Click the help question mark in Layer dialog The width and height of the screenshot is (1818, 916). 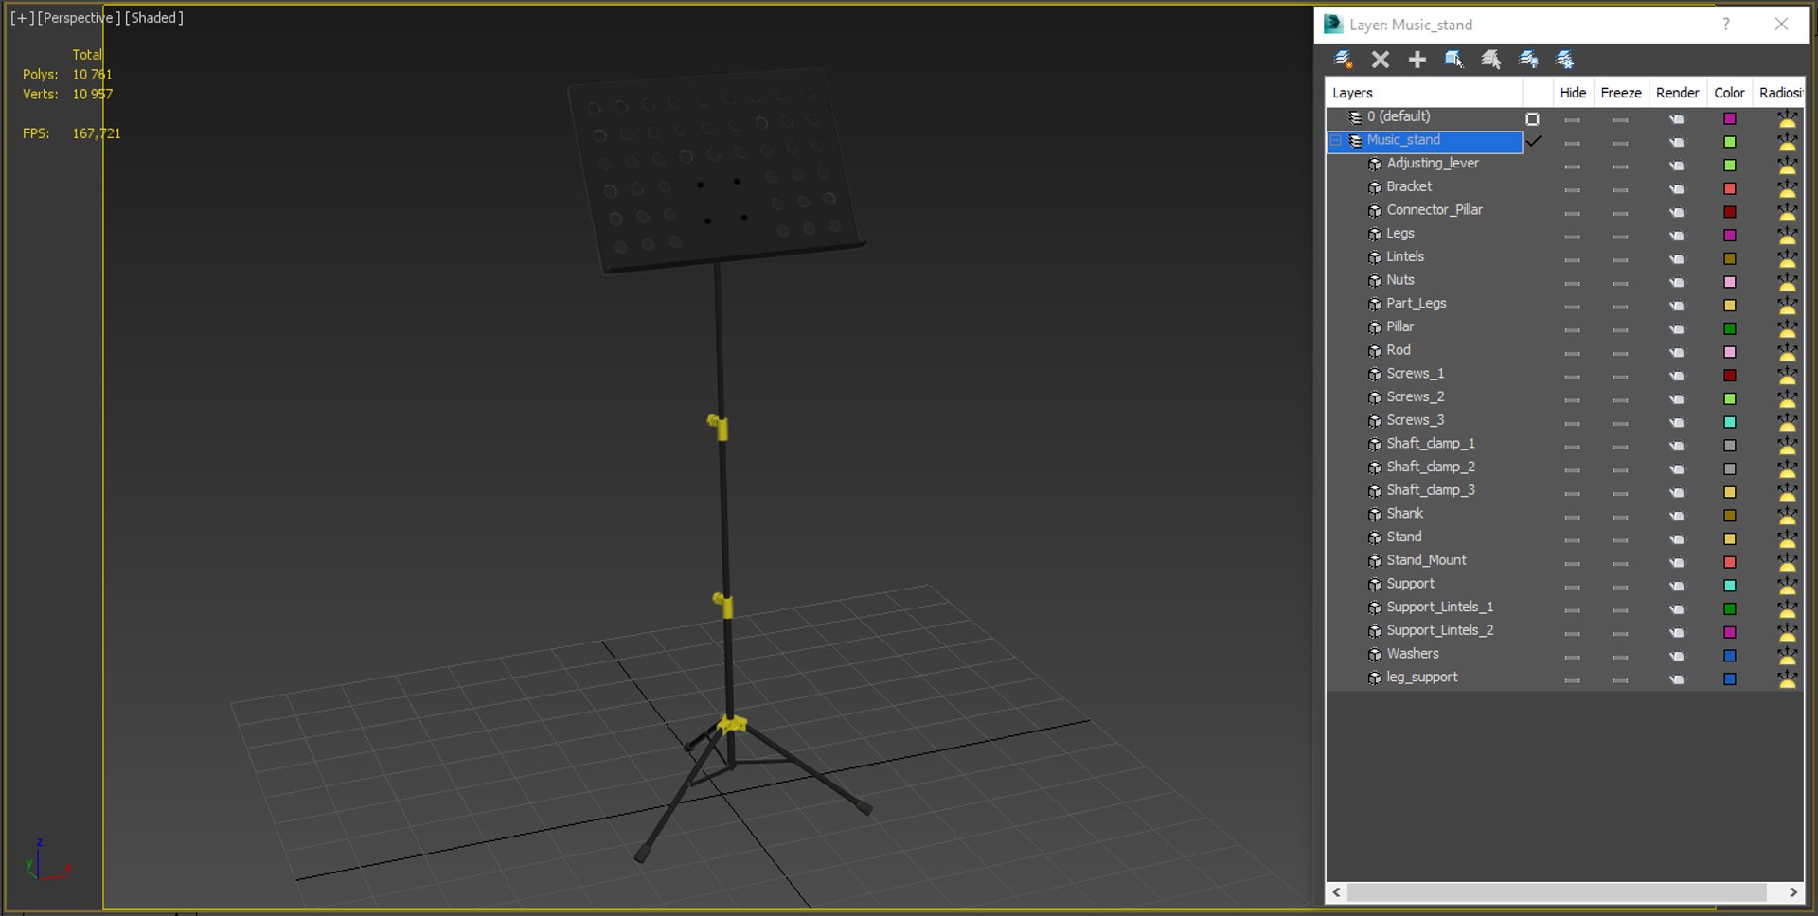tap(1726, 25)
